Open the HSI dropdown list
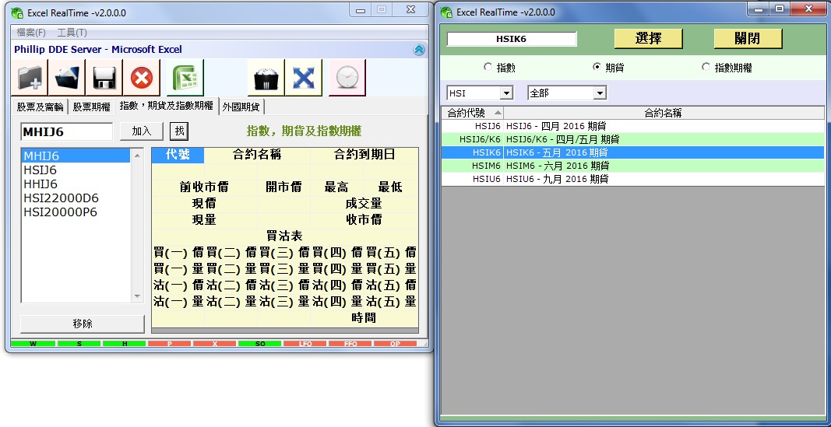The width and height of the screenshot is (831, 427). (505, 93)
